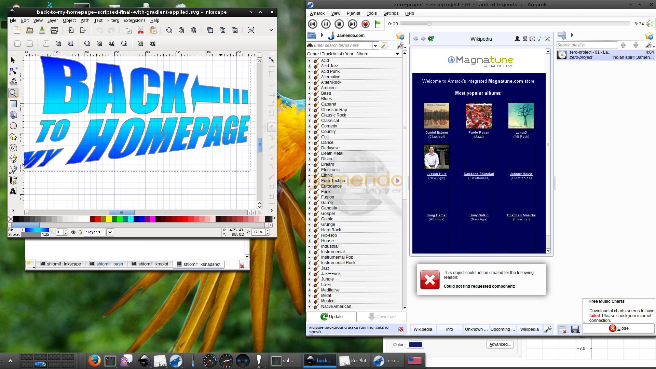The height and width of the screenshot is (369, 656).
Task: Click the Search playlist field
Action: tap(587, 45)
